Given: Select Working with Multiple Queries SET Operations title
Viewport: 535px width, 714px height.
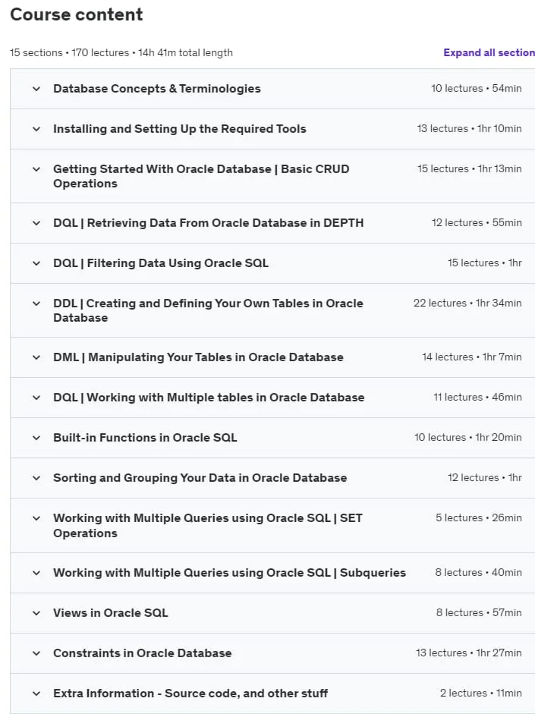Looking at the screenshot, I should pyautogui.click(x=208, y=526).
